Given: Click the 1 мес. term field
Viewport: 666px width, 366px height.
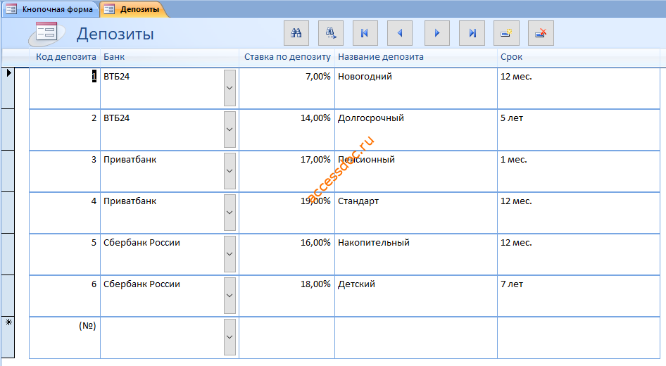Looking at the screenshot, I should tap(579, 171).
